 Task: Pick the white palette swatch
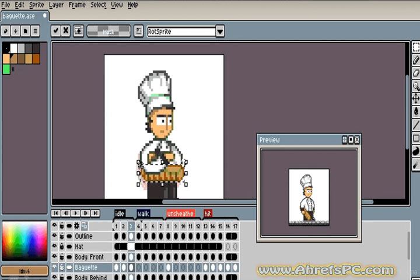tap(13, 48)
